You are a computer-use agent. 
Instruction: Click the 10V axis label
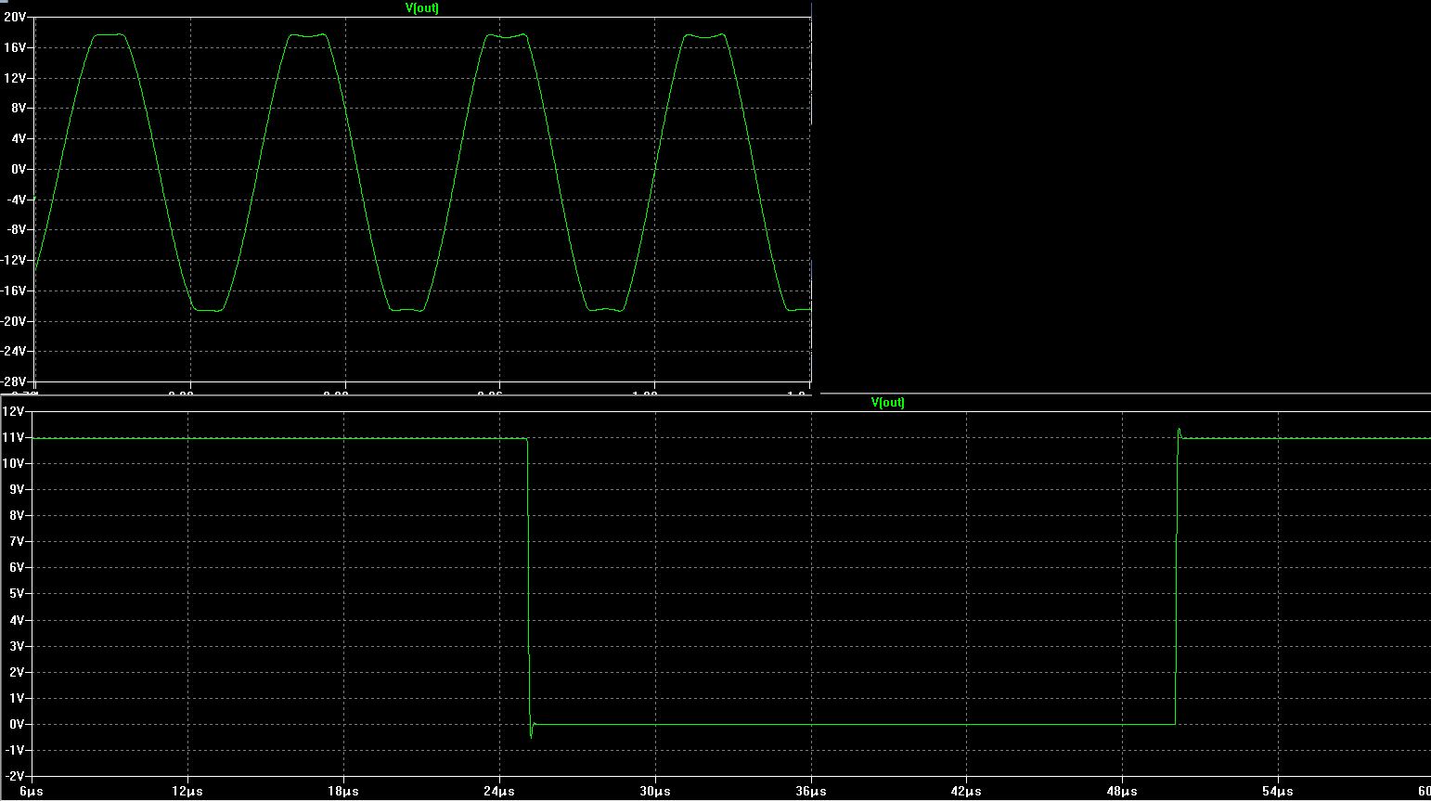[14, 463]
